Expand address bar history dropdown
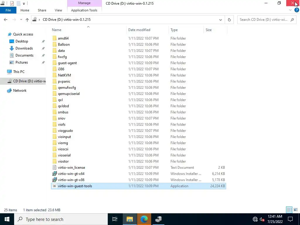The width and height of the screenshot is (300, 225). click(220, 20)
